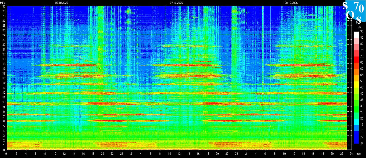Screen dimensions: 366x158
Task: Click the 55 value on the dB legend
Action: 362,75
